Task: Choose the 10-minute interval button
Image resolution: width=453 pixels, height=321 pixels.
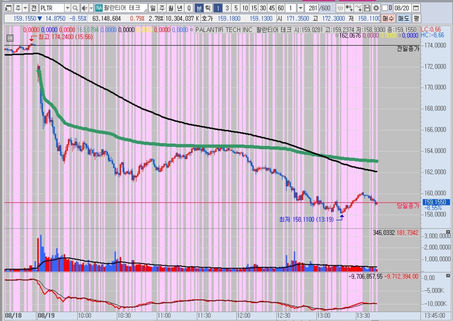Action: (245, 8)
